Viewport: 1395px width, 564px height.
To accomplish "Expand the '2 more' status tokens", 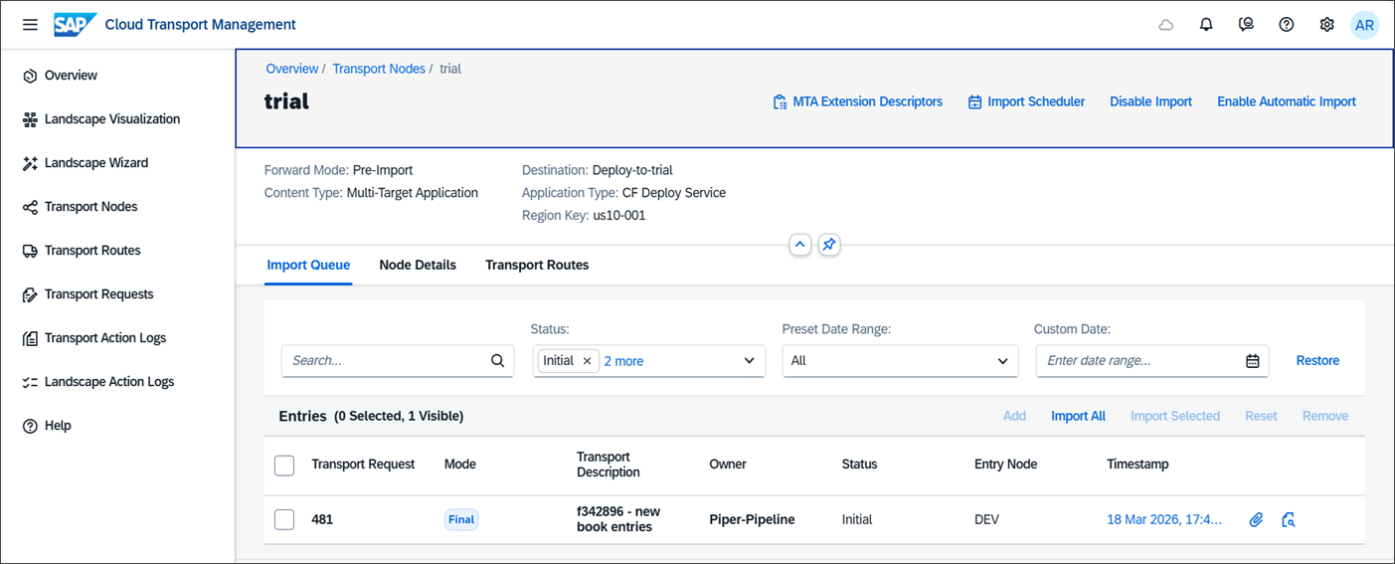I will coord(623,361).
